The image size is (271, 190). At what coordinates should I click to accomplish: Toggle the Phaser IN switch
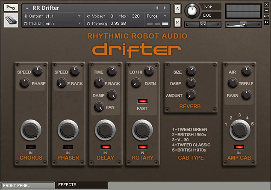tap(68, 147)
